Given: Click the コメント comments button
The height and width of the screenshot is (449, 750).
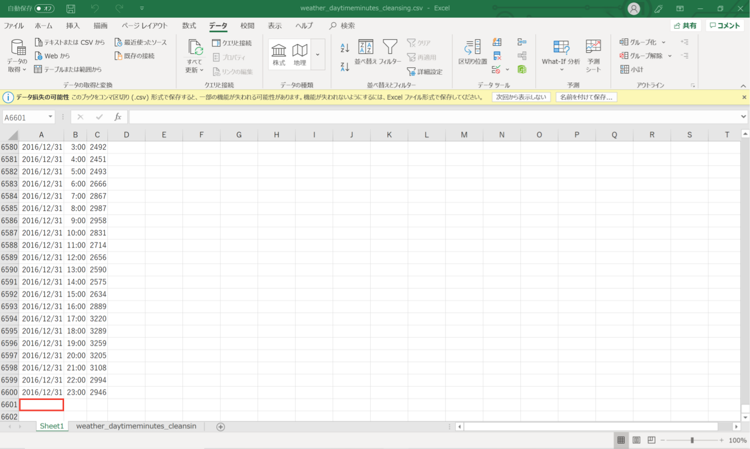Looking at the screenshot, I should (724, 26).
